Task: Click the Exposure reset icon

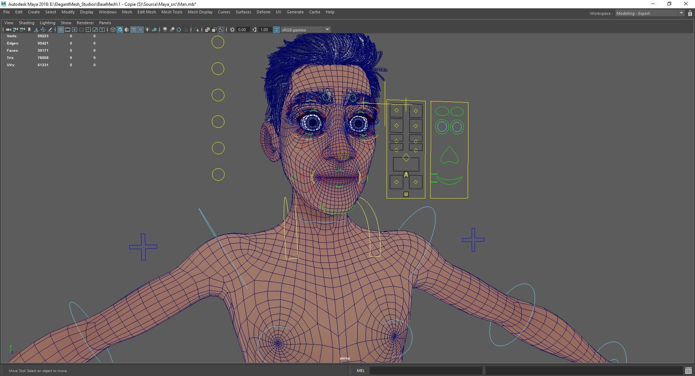Action: [232, 30]
